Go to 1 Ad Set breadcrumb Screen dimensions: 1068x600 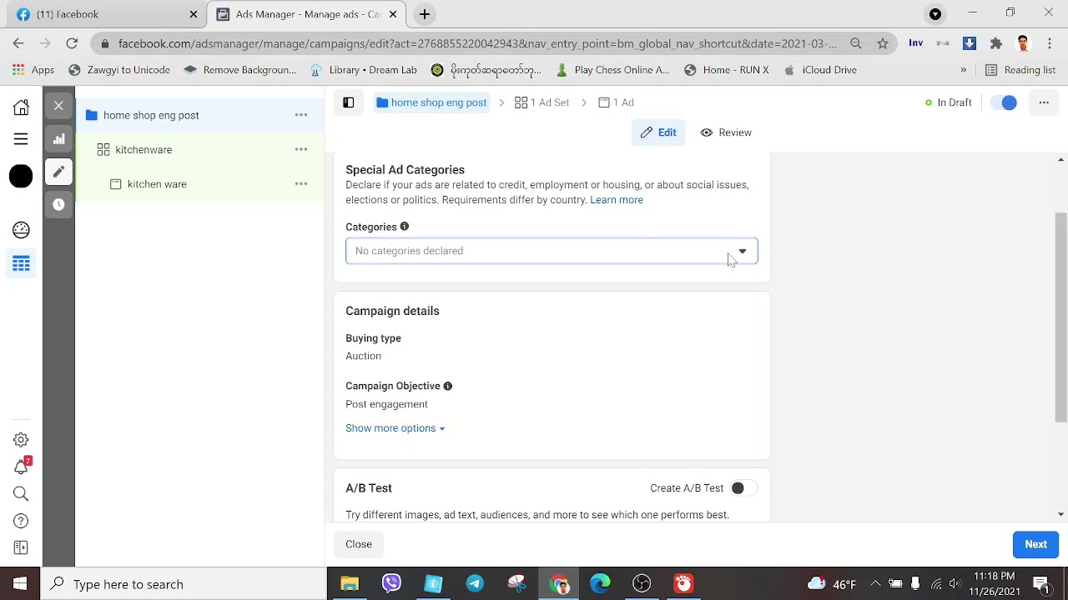pos(542,102)
